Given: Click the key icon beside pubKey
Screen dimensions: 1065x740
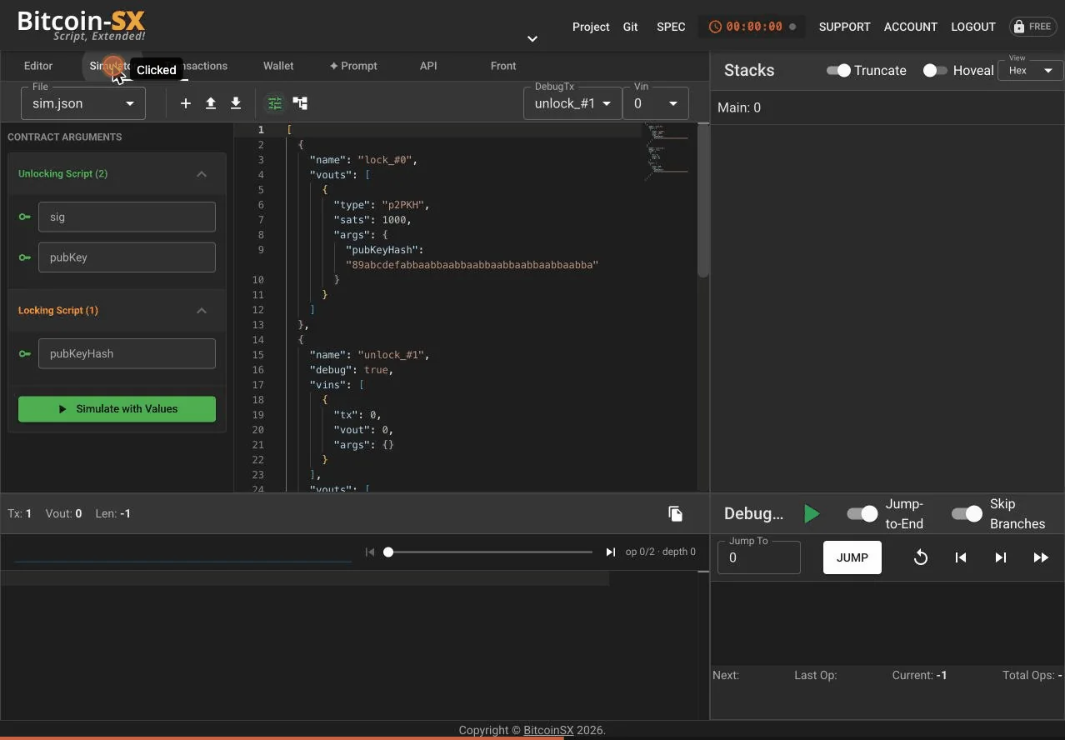Looking at the screenshot, I should tap(24, 257).
